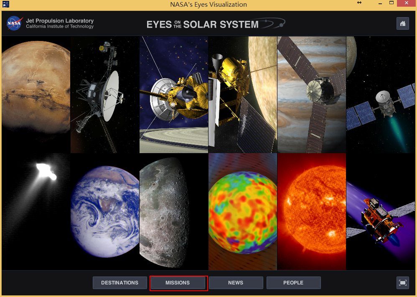Screen dimensions: 417x297
Task: Open the Earth thumbnail
Action: (x=104, y=211)
